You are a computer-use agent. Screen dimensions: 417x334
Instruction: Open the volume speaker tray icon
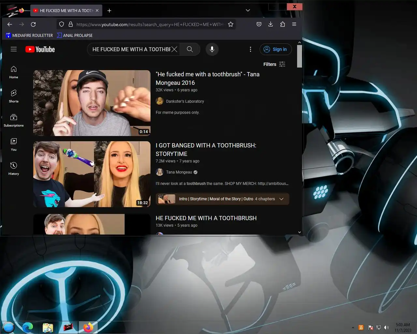point(386,327)
